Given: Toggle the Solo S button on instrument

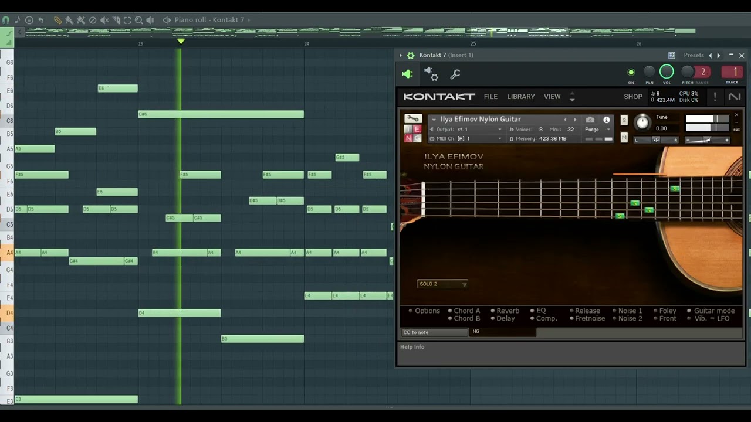Looking at the screenshot, I should 624,120.
